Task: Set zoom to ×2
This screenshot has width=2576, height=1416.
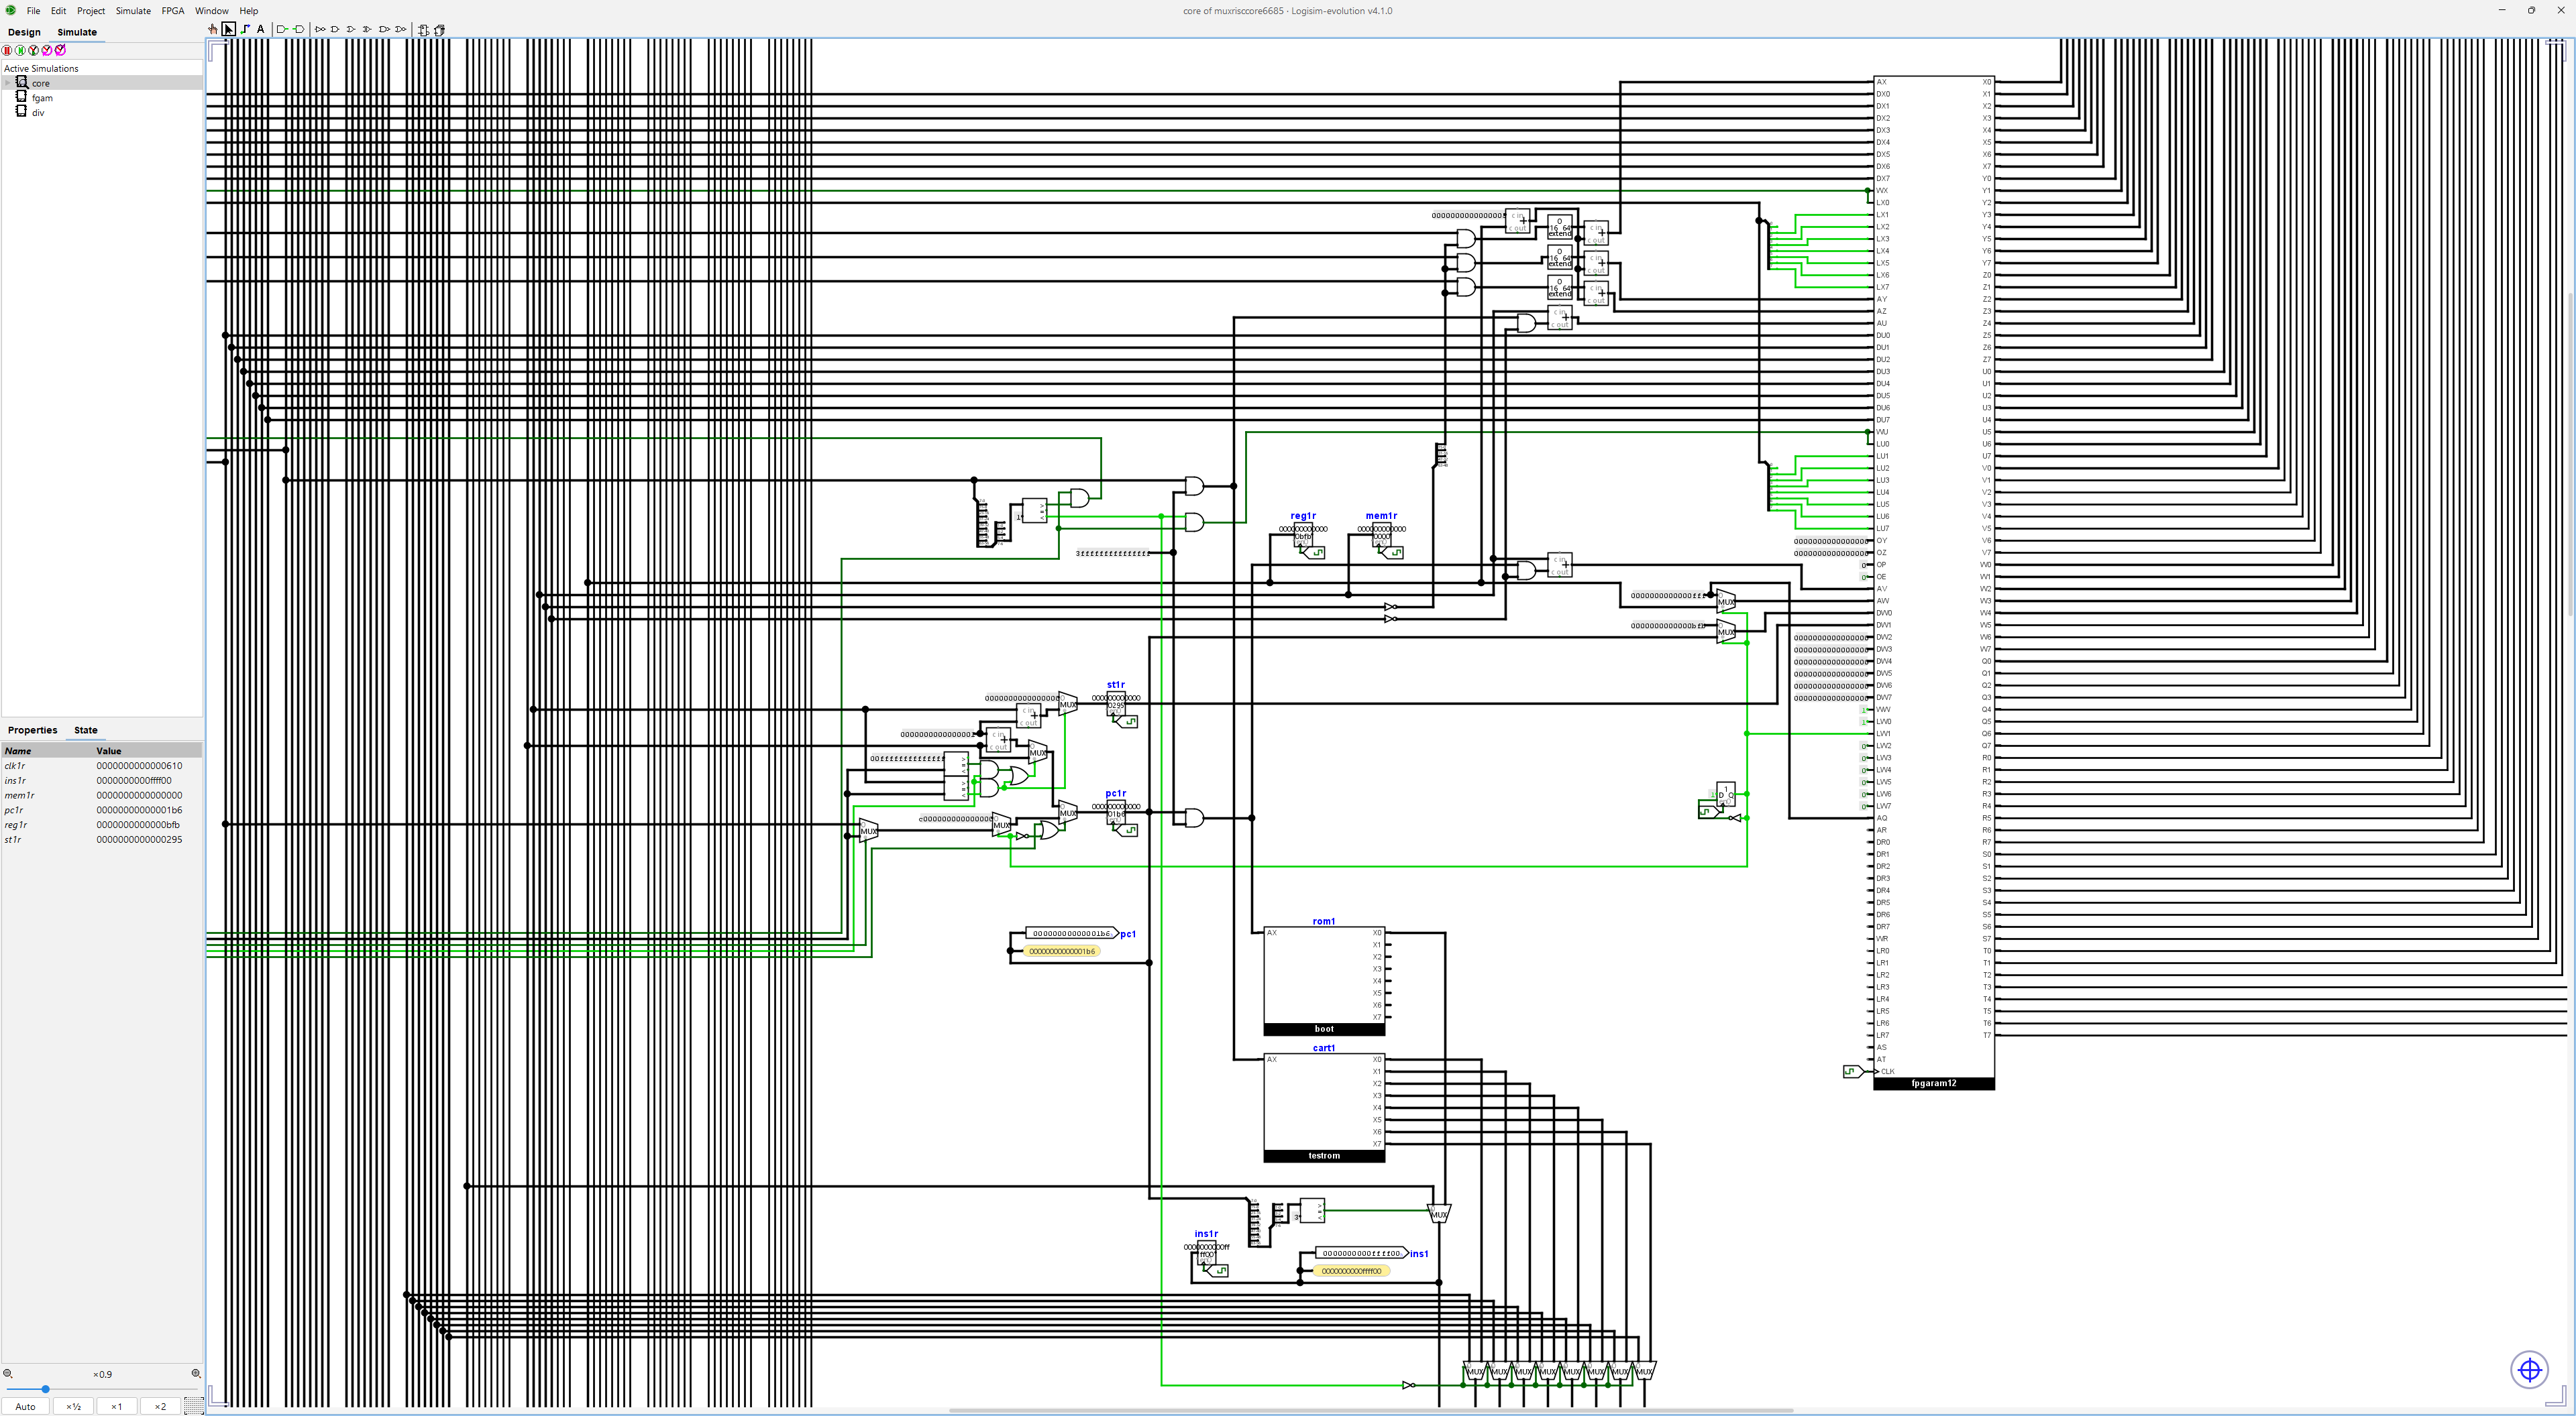Action: 160,1406
